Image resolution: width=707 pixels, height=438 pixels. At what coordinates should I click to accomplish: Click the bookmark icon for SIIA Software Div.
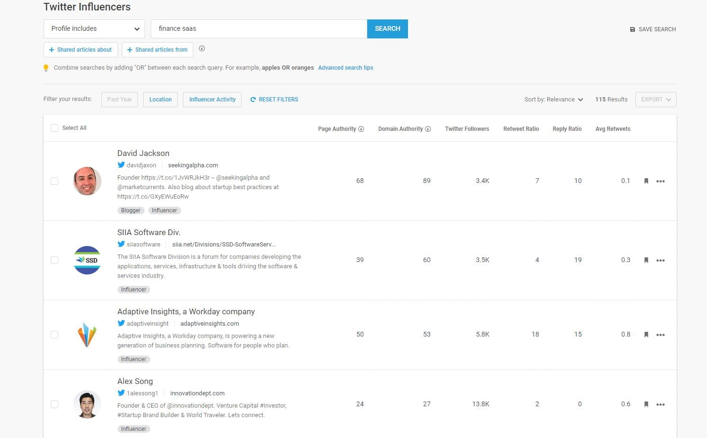tap(646, 260)
